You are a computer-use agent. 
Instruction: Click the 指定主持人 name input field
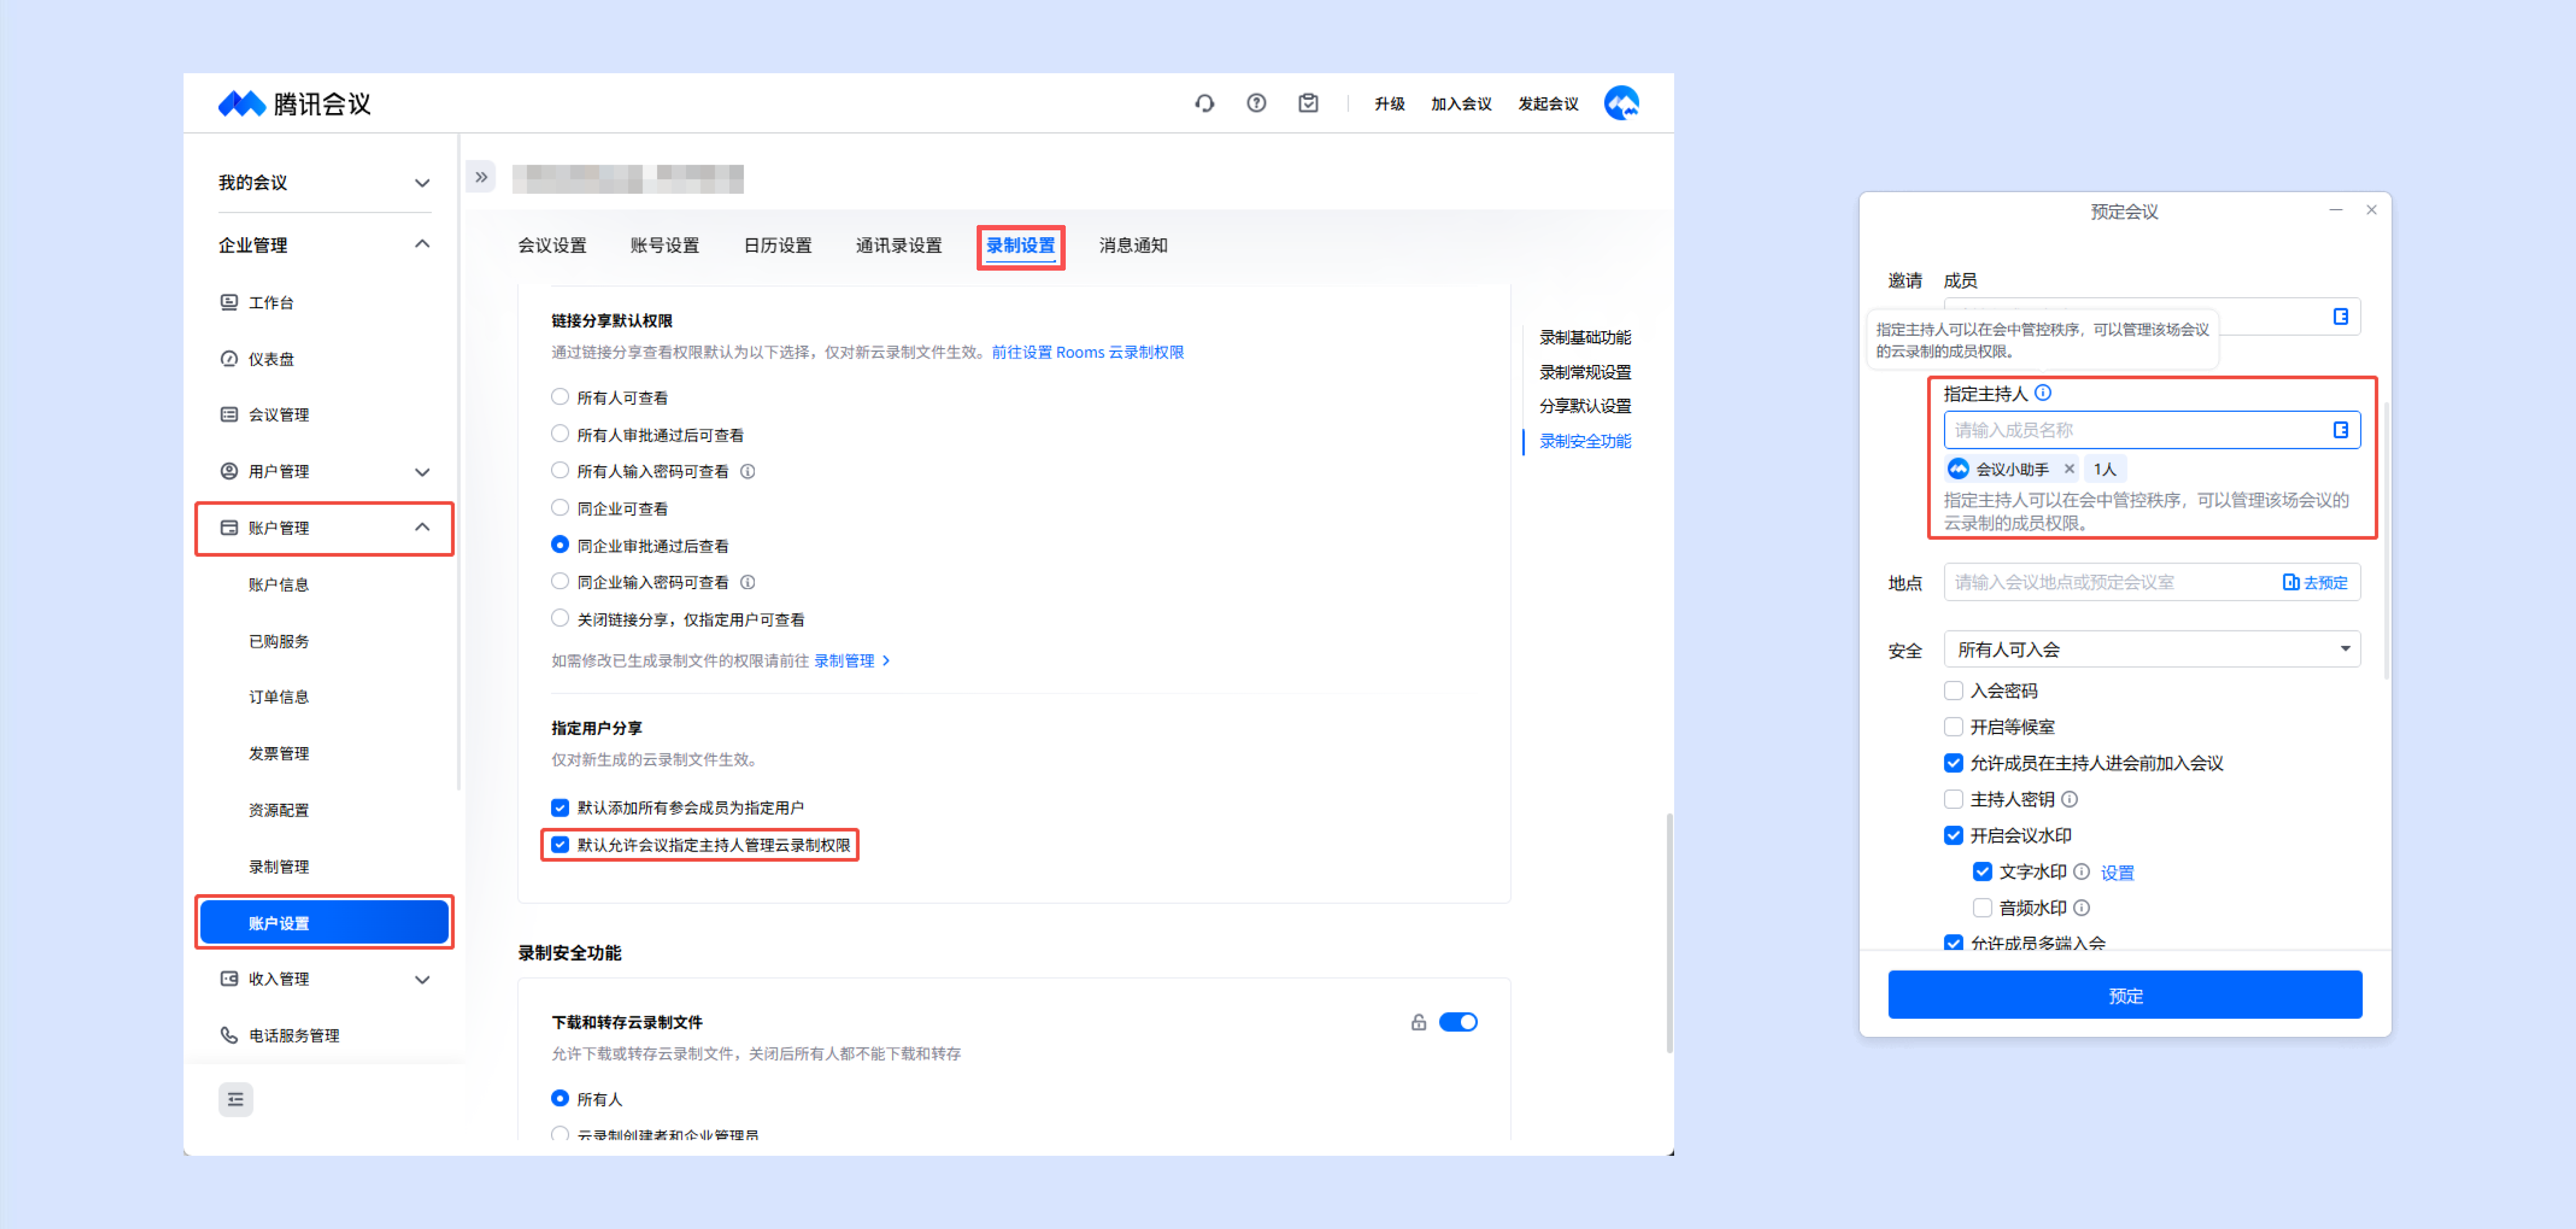pyautogui.click(x=2151, y=430)
